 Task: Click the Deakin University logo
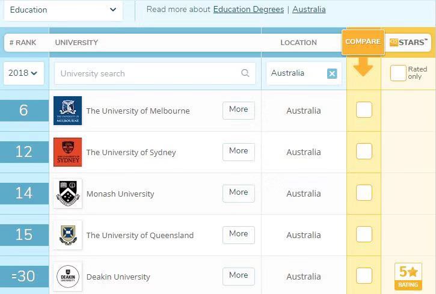67,277
